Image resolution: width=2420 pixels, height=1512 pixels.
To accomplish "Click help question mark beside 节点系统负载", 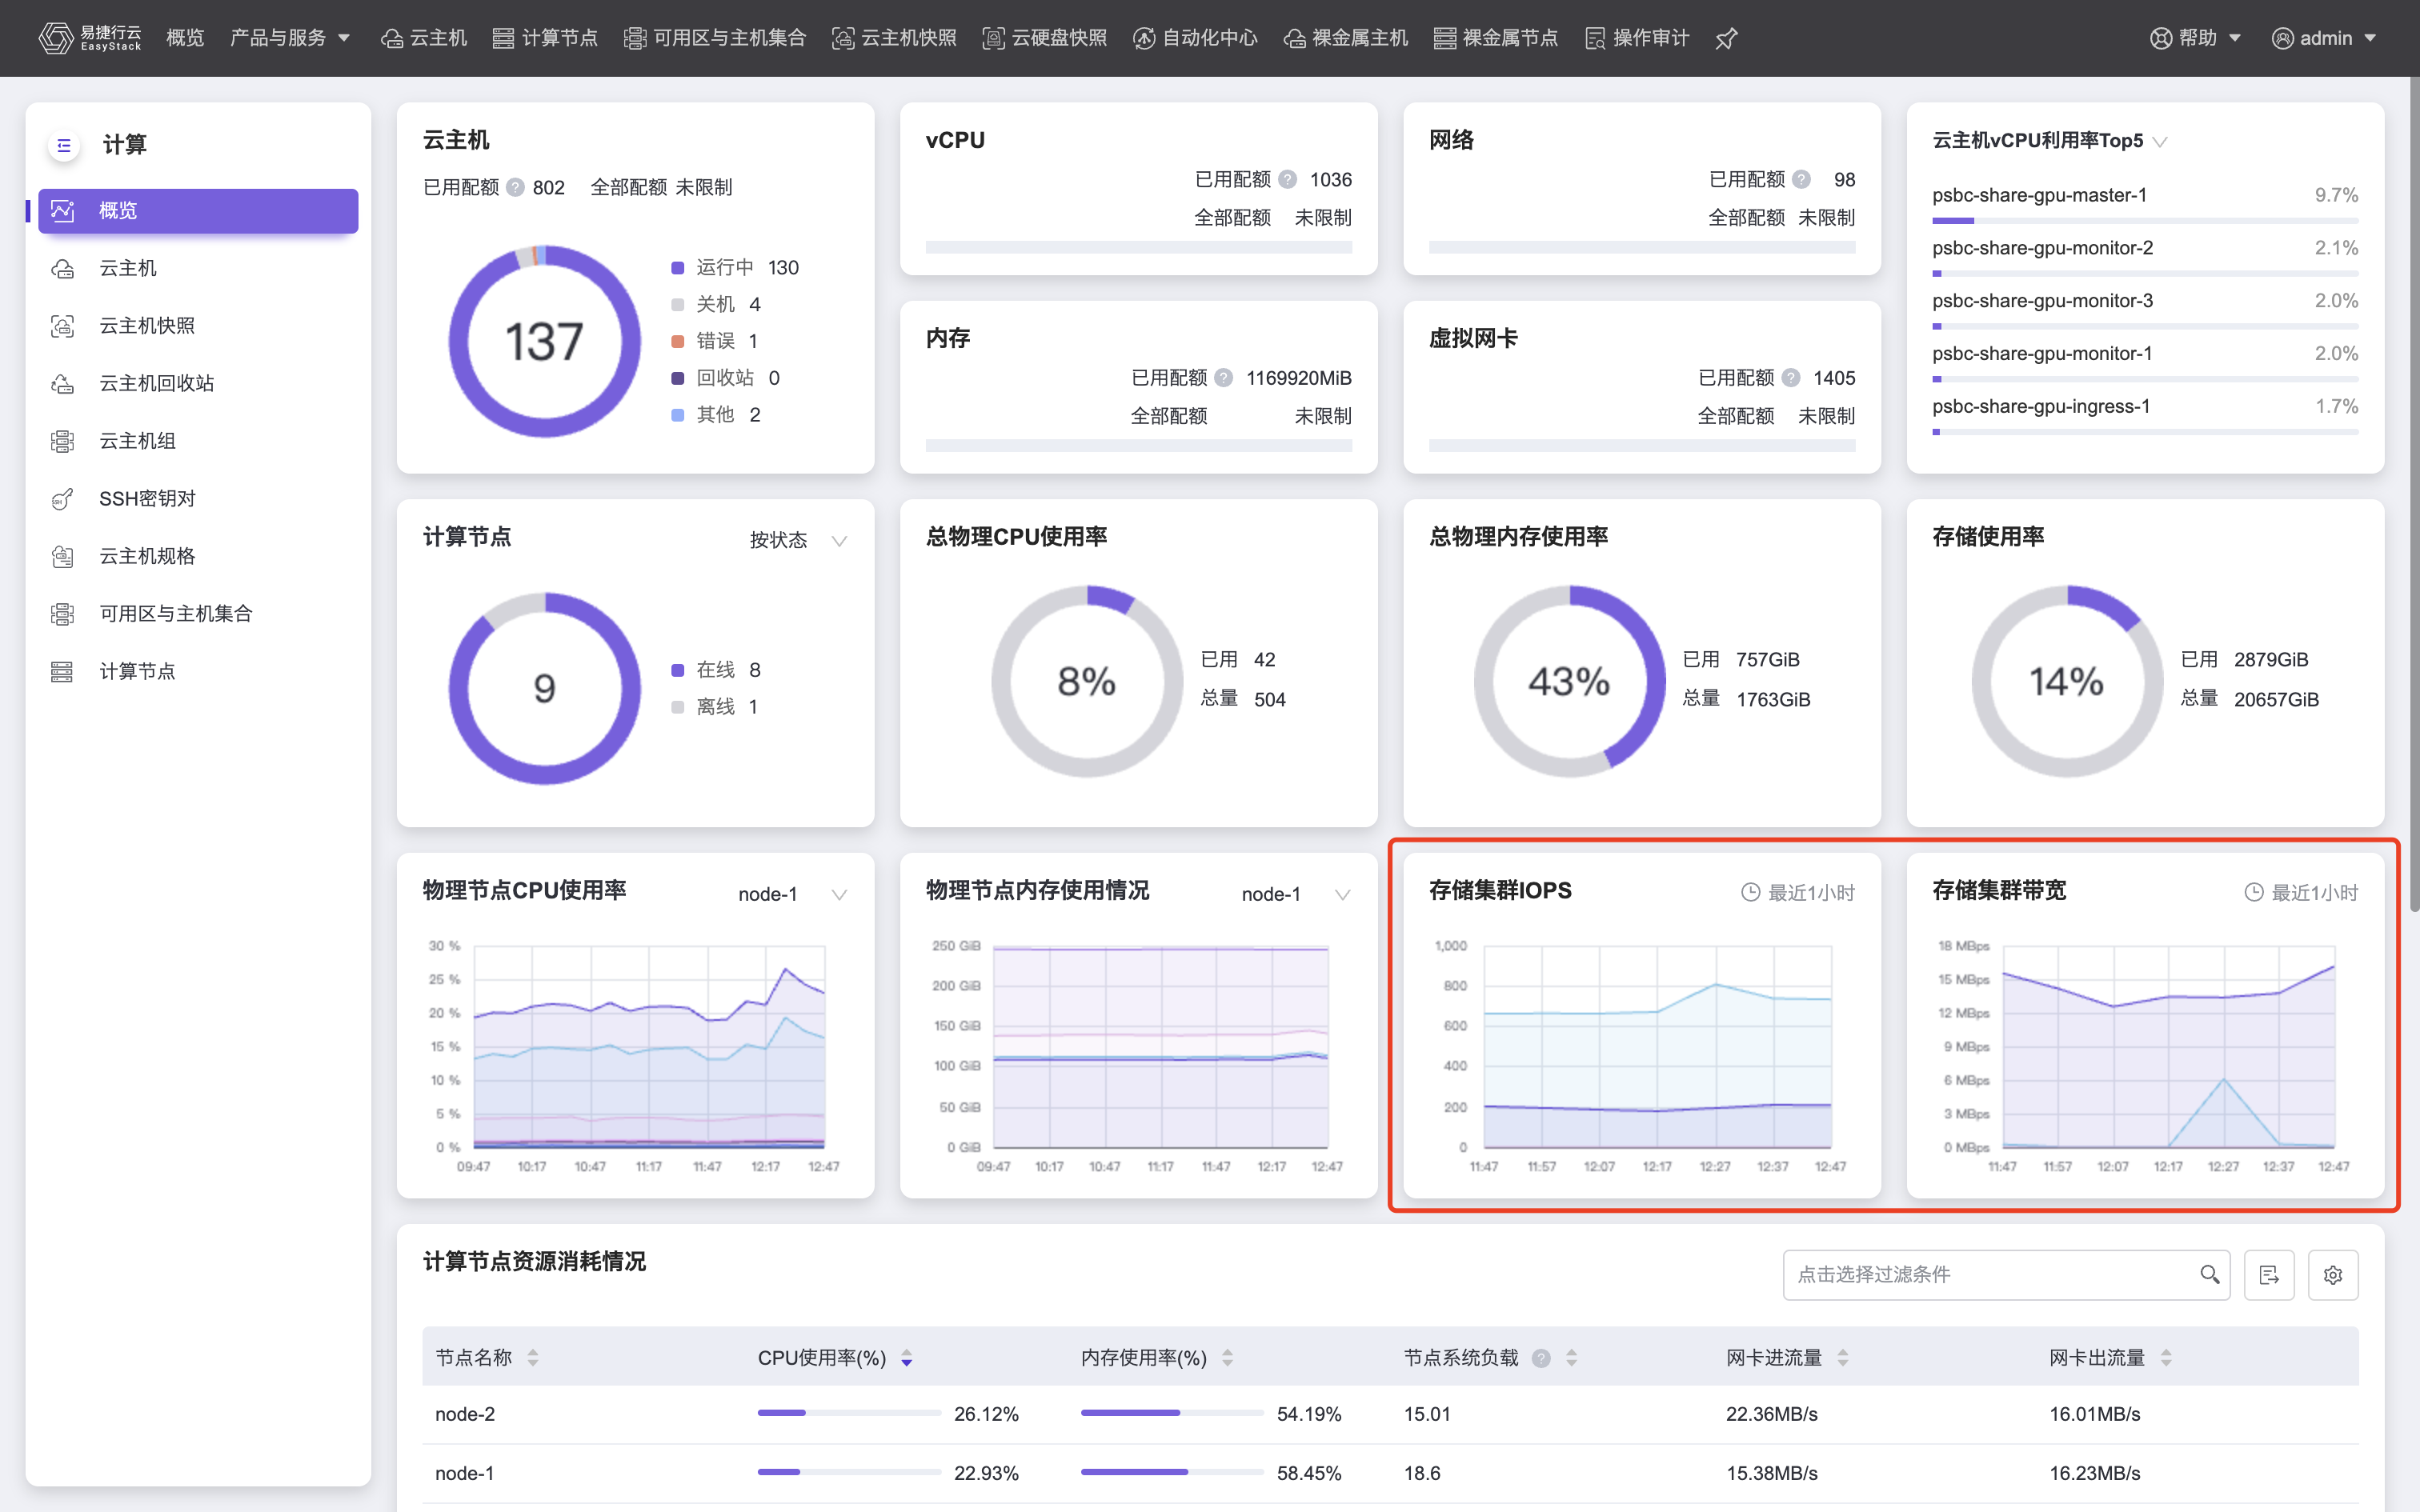I will coord(1541,1358).
